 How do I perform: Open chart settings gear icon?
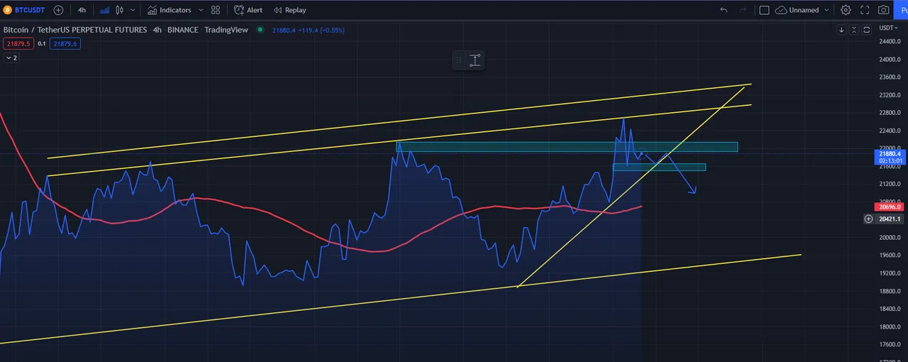pyautogui.click(x=846, y=10)
